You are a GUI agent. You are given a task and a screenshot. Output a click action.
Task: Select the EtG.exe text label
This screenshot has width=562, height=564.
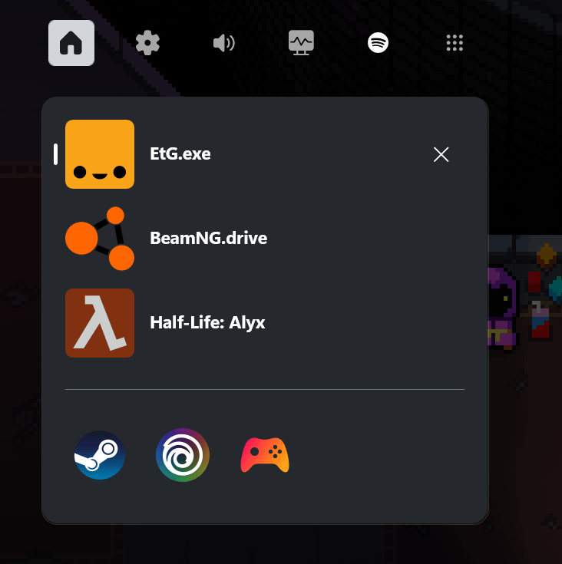click(180, 154)
